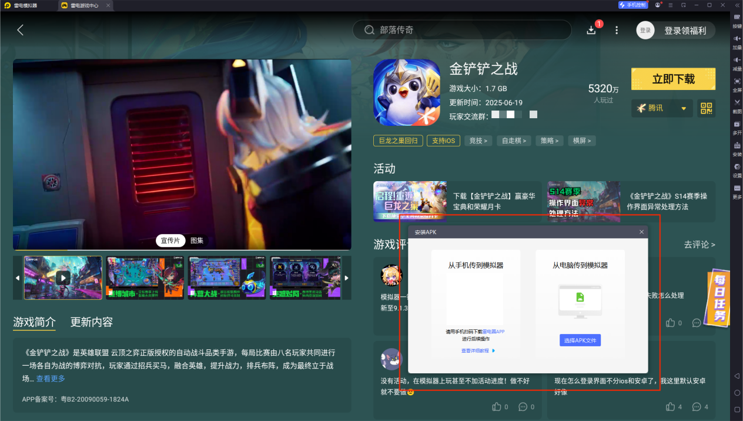Open the three-dot more options menu

[616, 30]
